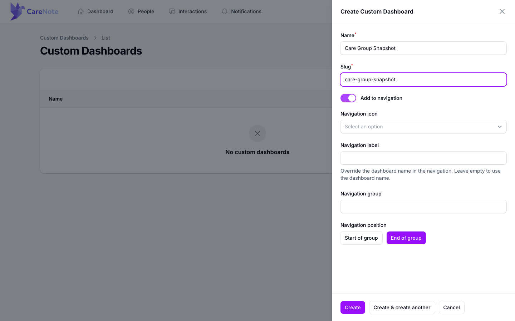Click the CareNote hummingbird logo
The height and width of the screenshot is (321, 515).
tap(34, 11)
